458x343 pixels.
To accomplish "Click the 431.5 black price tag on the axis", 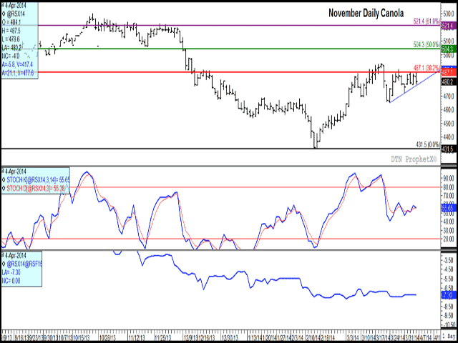I will coord(448,149).
